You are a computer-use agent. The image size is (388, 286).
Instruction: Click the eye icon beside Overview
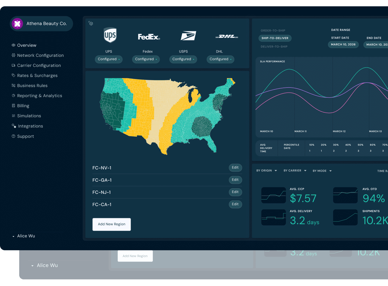(x=13, y=45)
